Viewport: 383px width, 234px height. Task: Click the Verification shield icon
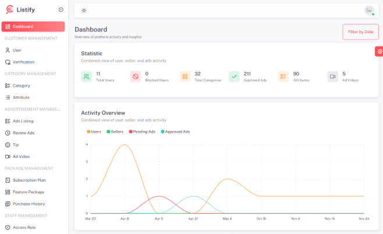(x=8, y=62)
